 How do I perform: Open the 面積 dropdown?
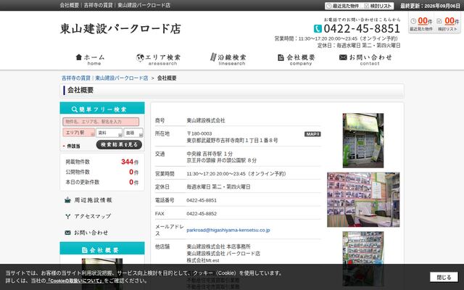(133, 133)
